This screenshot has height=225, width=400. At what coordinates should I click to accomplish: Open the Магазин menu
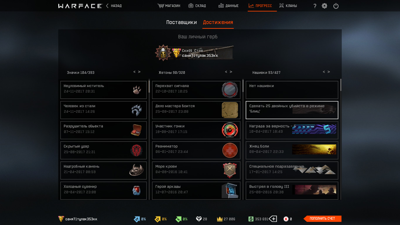click(169, 6)
